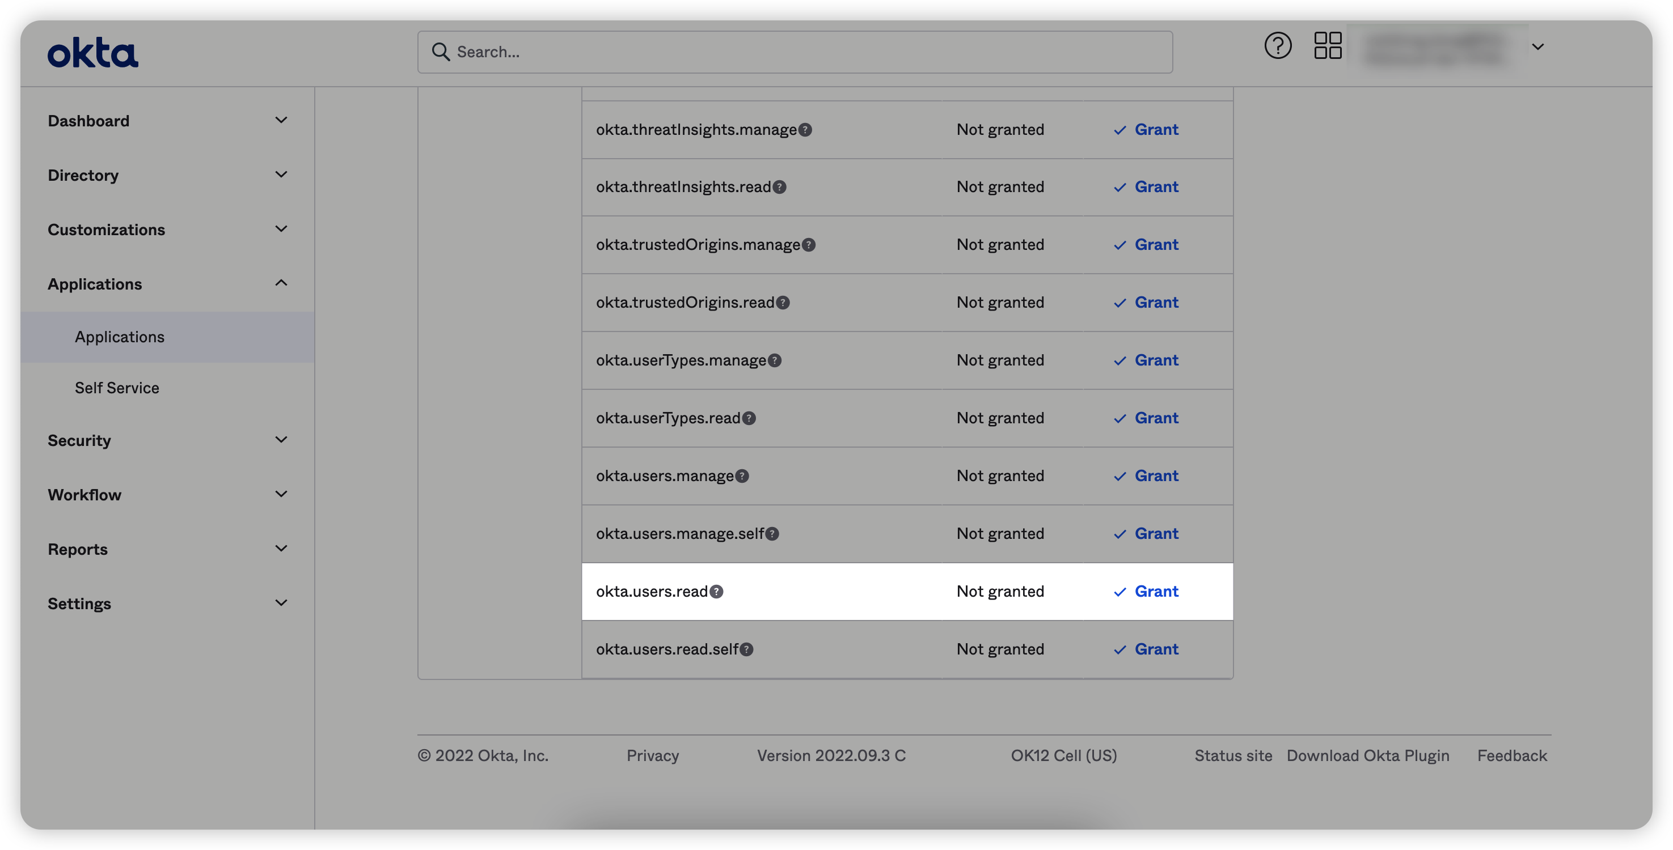
Task: Grant the okta.users.read scope
Action: coord(1155,592)
